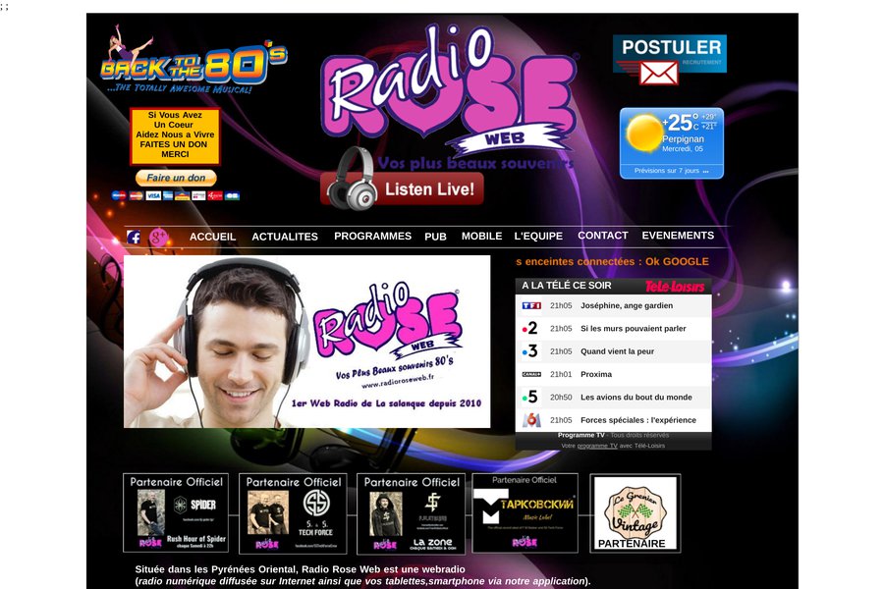884x589 pixels.
Task: Open the S&S Tech Force partner thumbnail
Action: click(293, 513)
